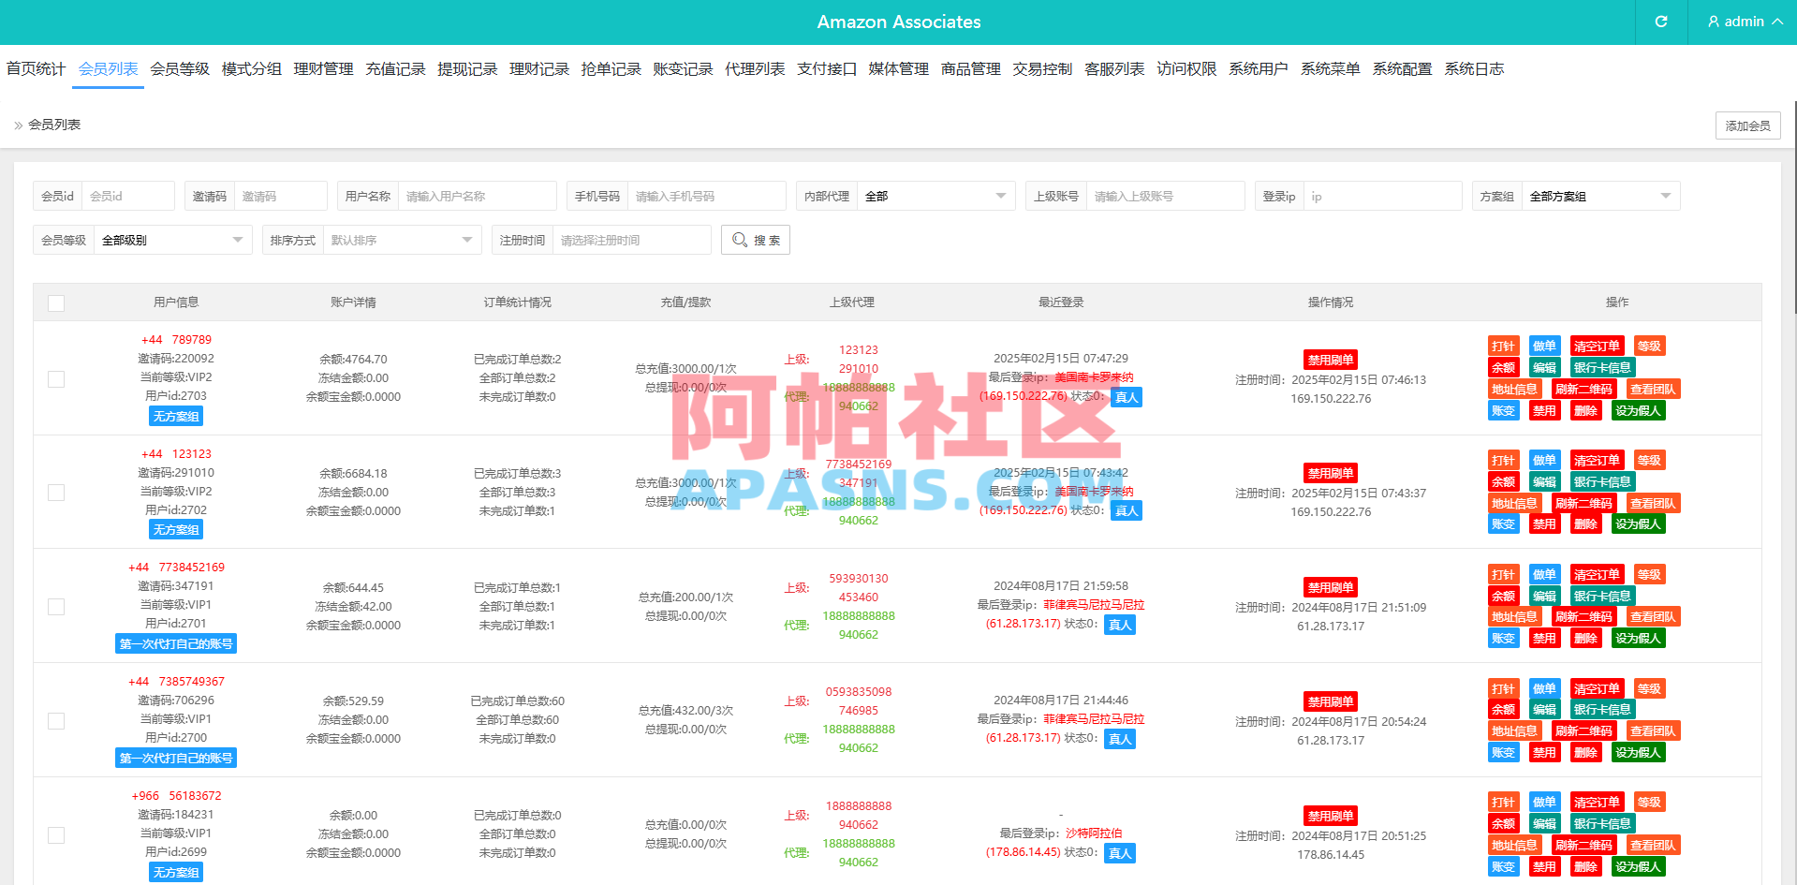This screenshot has width=1797, height=885.
Task: Switch to the 充值记录 tab
Action: tap(395, 67)
